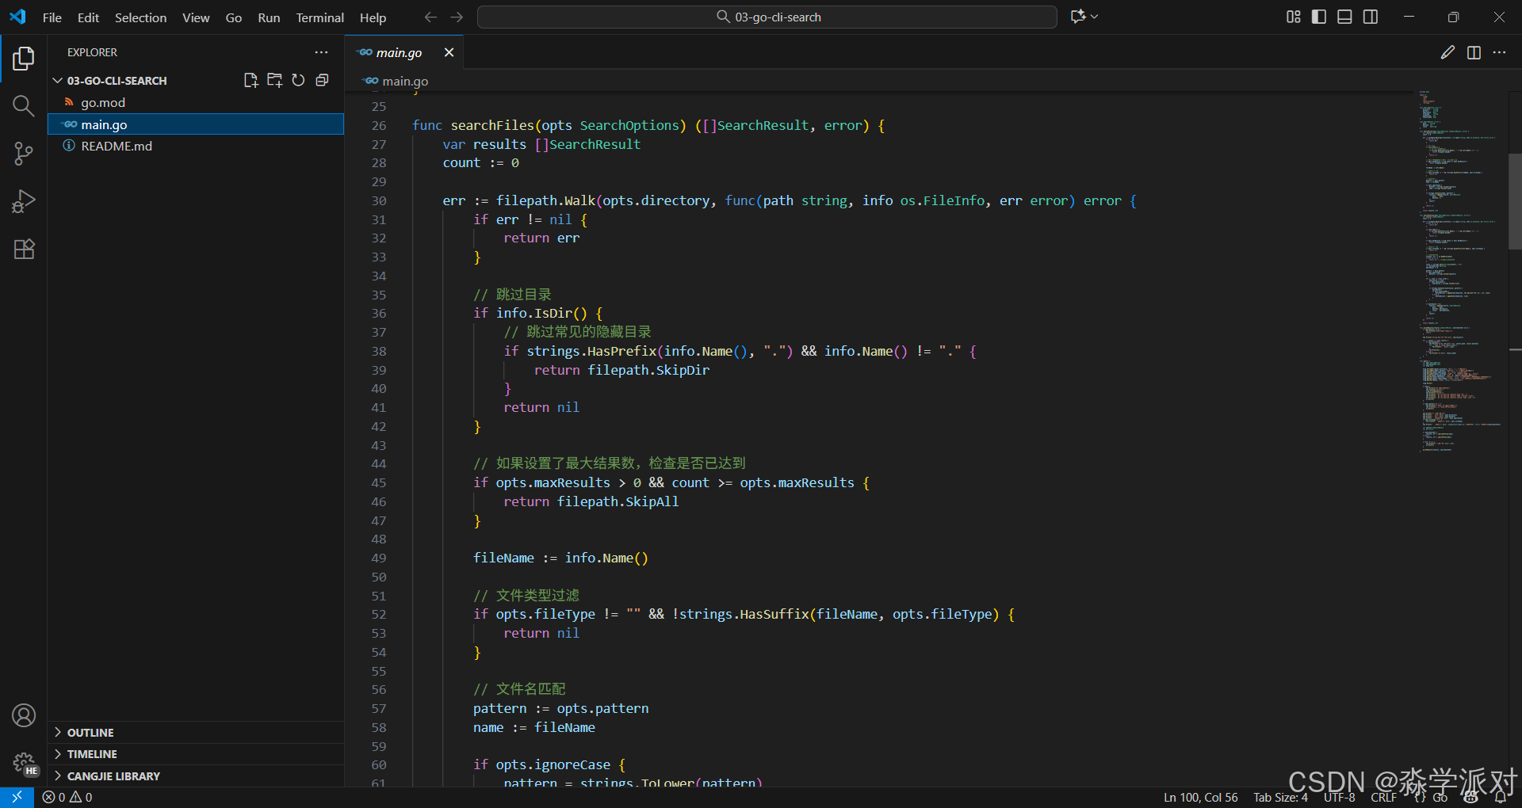This screenshot has height=808, width=1522.
Task: Click 'return filepath.SkipDir' on line 39
Action: tap(621, 370)
